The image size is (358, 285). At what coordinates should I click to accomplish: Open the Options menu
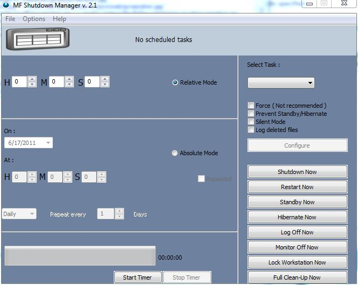point(34,19)
